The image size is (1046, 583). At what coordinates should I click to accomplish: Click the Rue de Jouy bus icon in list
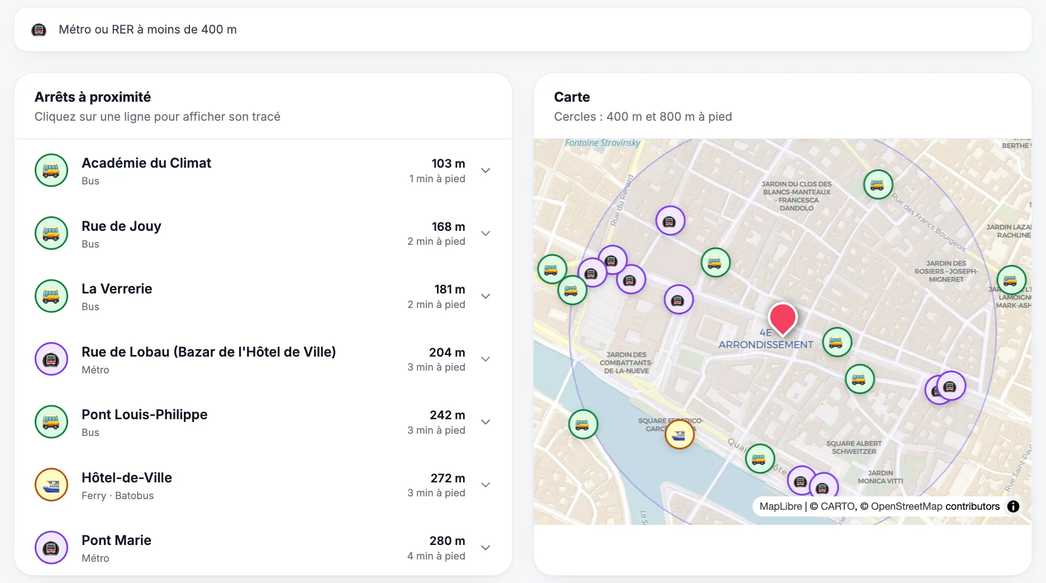pyautogui.click(x=51, y=233)
